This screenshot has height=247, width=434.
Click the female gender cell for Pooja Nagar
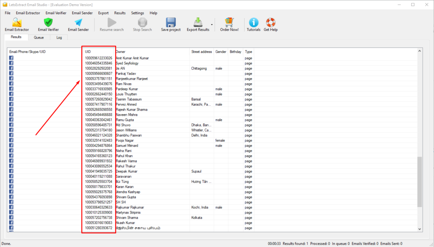click(220, 140)
